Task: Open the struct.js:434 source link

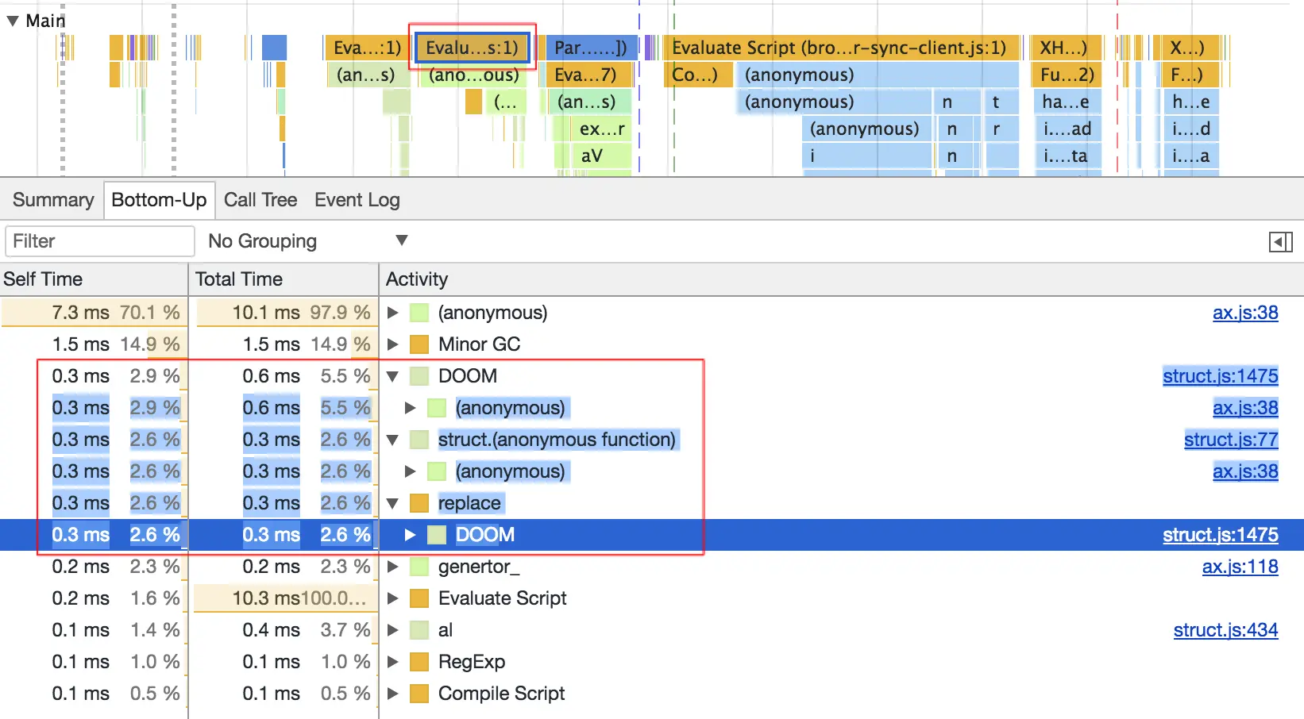Action: point(1226,630)
